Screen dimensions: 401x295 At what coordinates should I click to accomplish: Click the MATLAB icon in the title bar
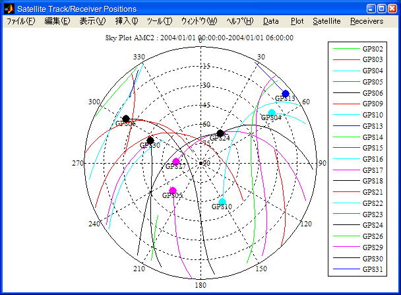coord(9,9)
